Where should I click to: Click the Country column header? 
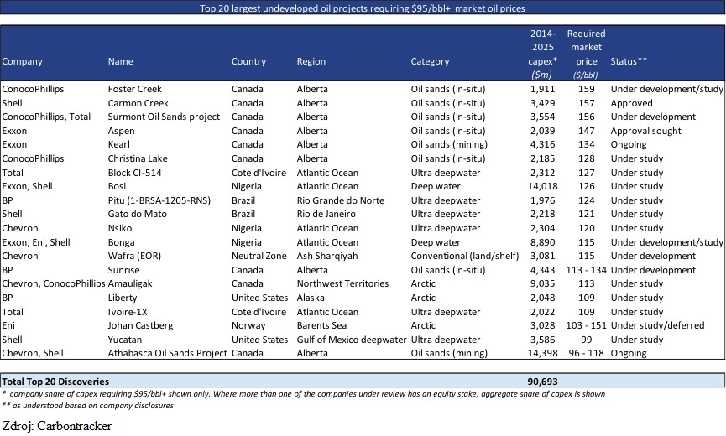click(248, 61)
